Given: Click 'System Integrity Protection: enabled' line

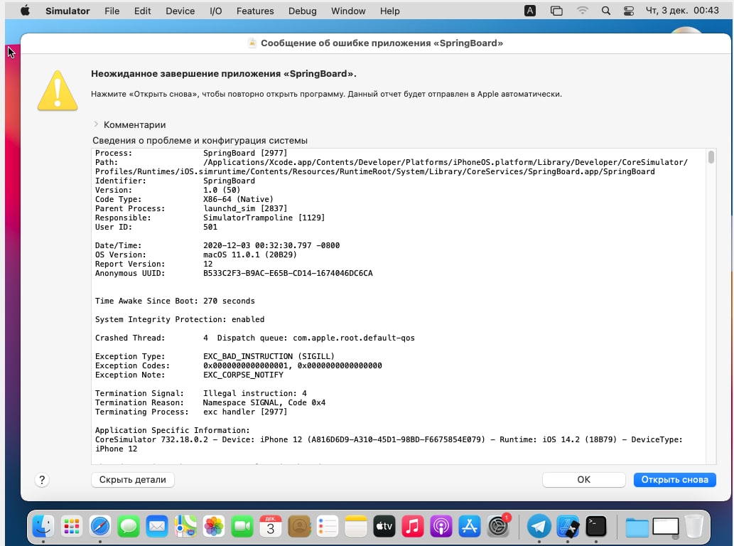Looking at the screenshot, I should [180, 319].
